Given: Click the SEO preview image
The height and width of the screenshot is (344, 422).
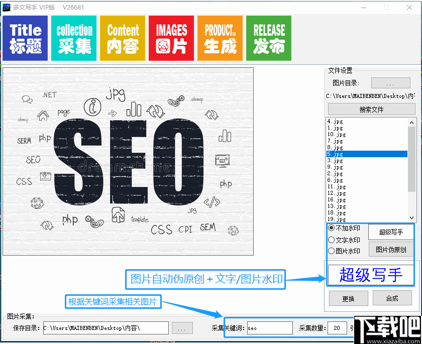Looking at the screenshot, I should (x=128, y=161).
